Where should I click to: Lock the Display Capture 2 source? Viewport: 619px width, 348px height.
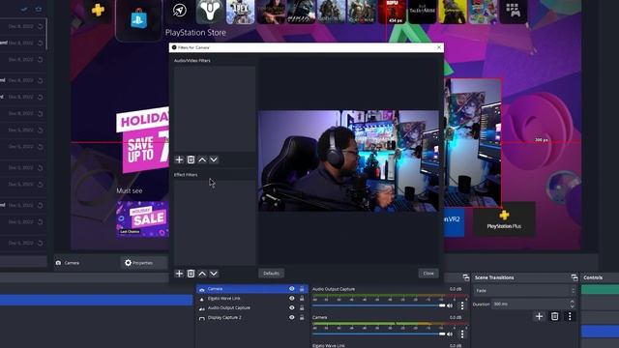tap(302, 317)
